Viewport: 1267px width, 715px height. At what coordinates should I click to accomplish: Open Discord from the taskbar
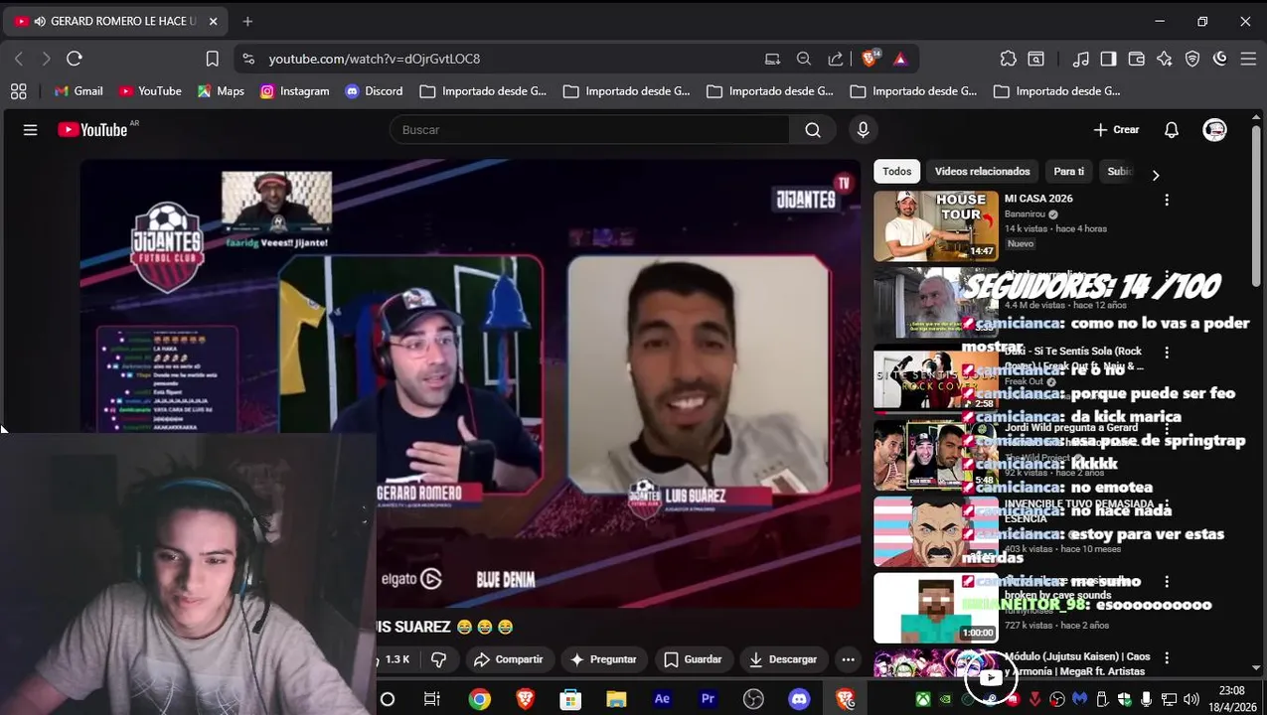pyautogui.click(x=799, y=699)
